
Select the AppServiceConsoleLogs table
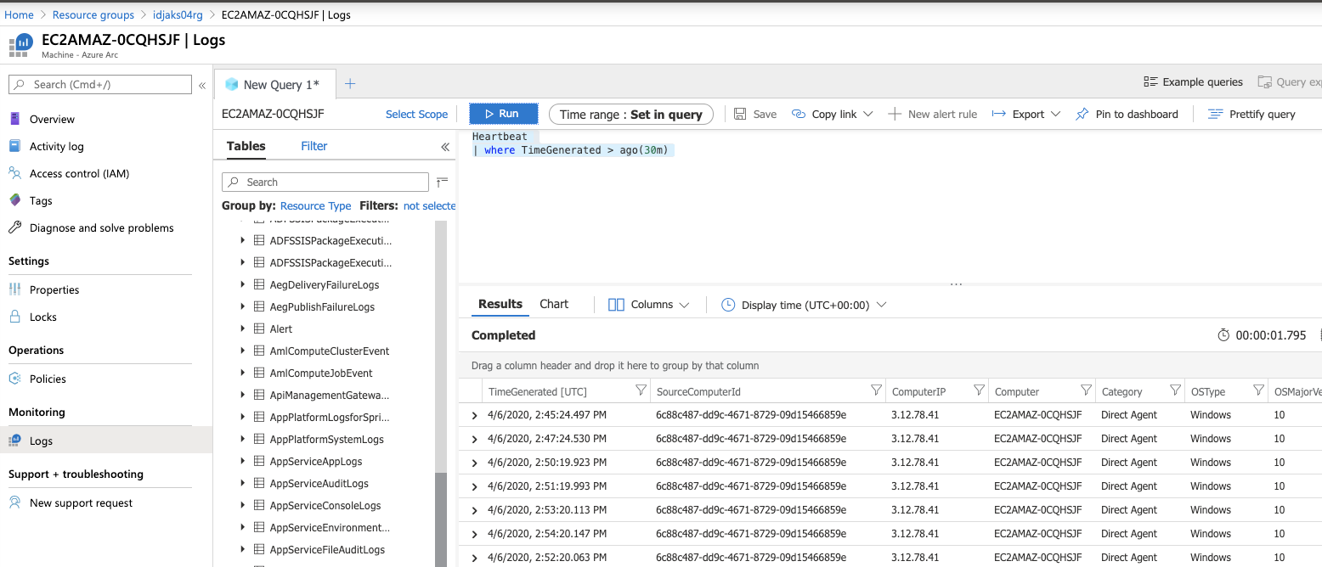click(325, 505)
